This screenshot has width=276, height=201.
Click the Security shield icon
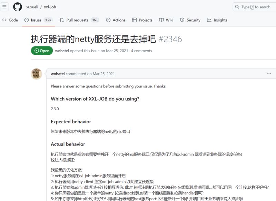tap(182, 20)
